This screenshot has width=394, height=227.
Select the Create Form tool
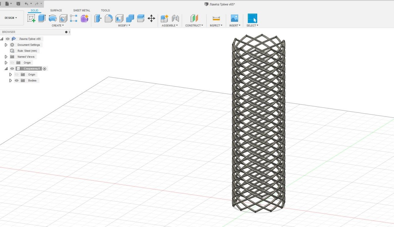(x=84, y=18)
